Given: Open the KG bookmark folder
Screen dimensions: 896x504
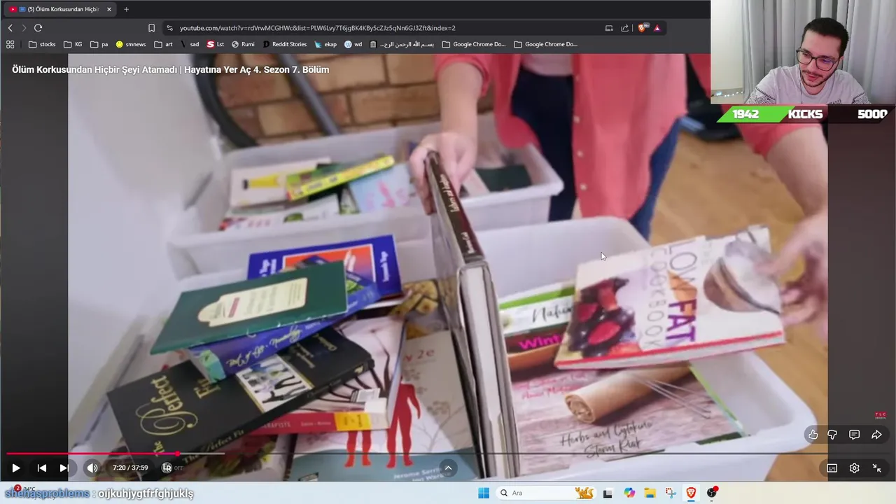Looking at the screenshot, I should click(x=73, y=44).
